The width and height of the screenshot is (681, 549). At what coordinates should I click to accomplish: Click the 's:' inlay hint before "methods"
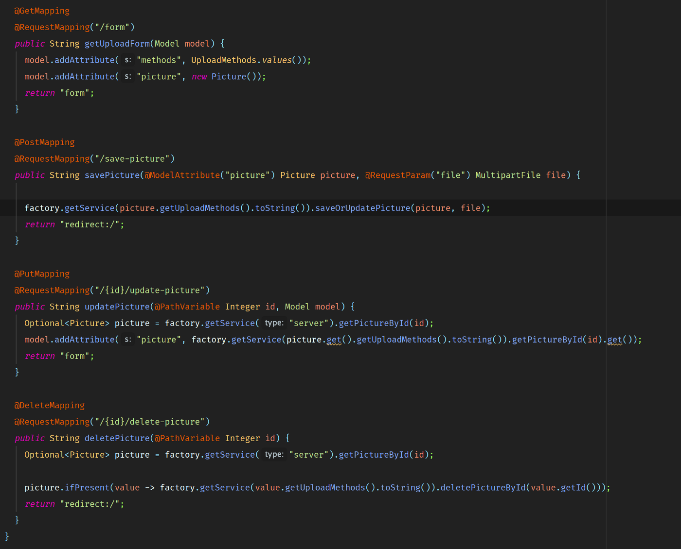127,60
